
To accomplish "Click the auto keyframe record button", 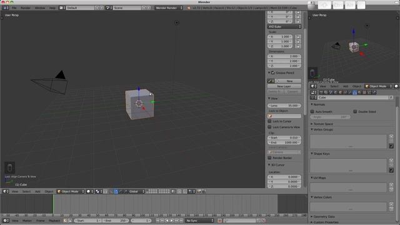I will [219, 221].
